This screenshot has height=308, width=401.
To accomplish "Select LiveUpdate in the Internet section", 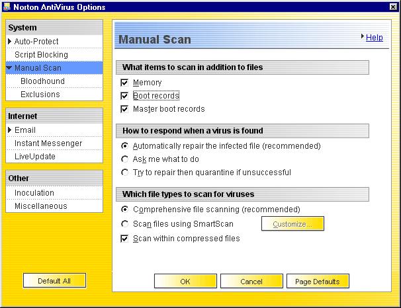I will coord(35,157).
